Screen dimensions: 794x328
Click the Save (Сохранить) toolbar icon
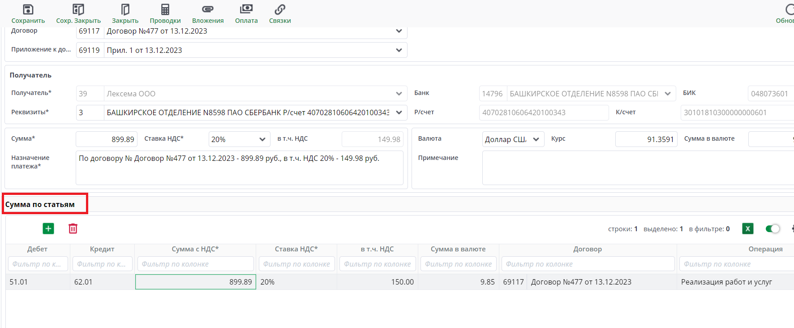click(28, 10)
